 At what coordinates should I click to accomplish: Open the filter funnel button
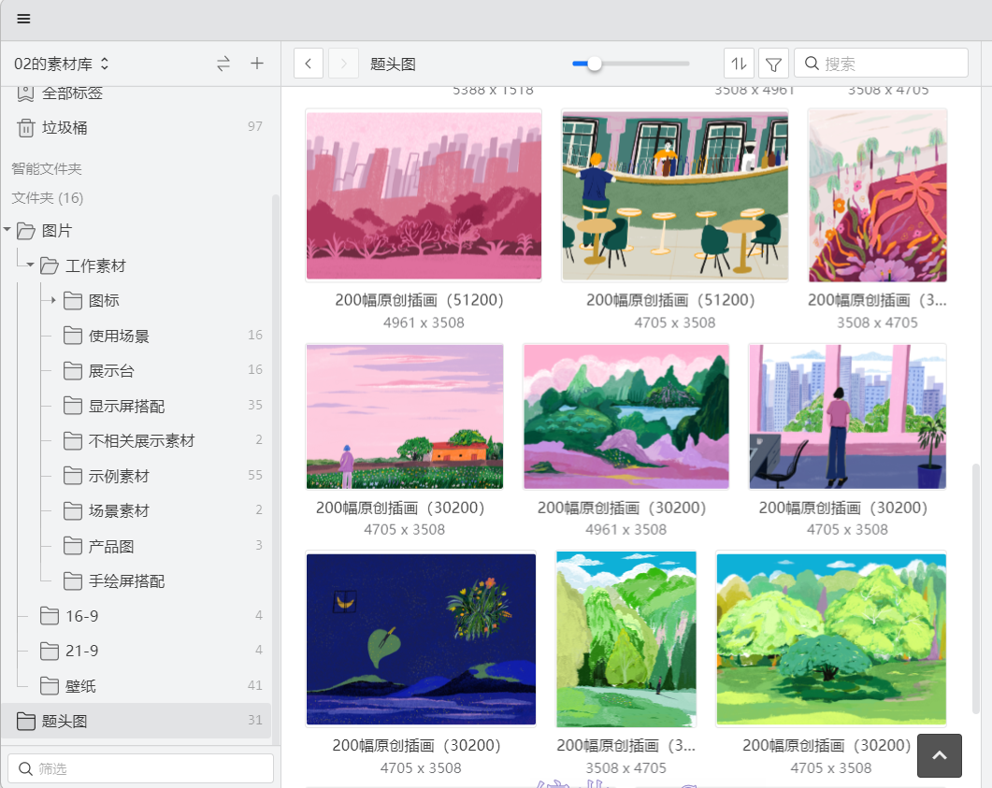point(773,64)
